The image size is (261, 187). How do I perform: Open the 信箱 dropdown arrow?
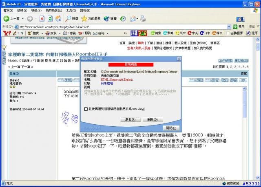107,33
